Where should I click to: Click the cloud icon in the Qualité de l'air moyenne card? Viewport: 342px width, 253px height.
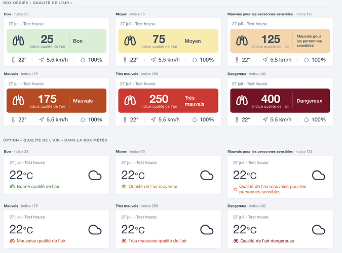point(207,176)
